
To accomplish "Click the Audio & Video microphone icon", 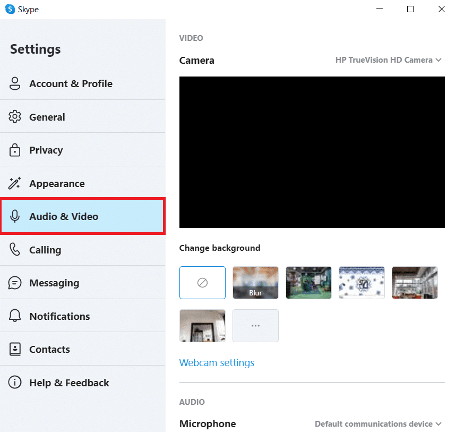I will (x=15, y=216).
